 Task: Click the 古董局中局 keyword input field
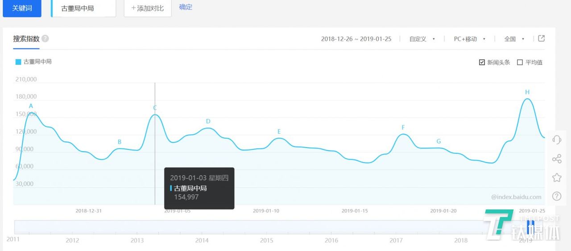(x=84, y=8)
